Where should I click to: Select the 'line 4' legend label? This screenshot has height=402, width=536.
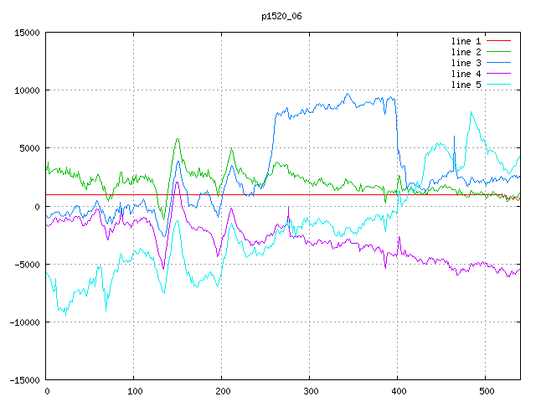coord(466,74)
